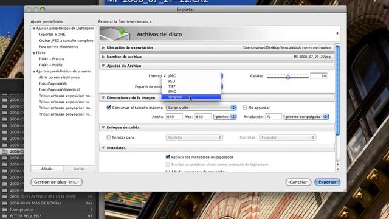Click the export settings vertical scrollbar
Viewport: 389px width, 219px height.
point(337,91)
